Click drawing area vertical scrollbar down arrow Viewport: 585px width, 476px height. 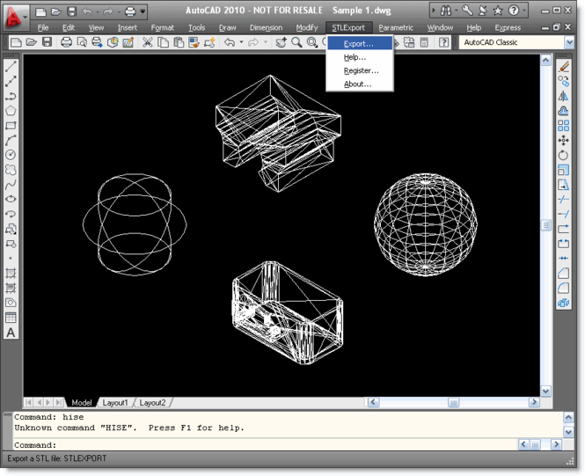tap(545, 391)
